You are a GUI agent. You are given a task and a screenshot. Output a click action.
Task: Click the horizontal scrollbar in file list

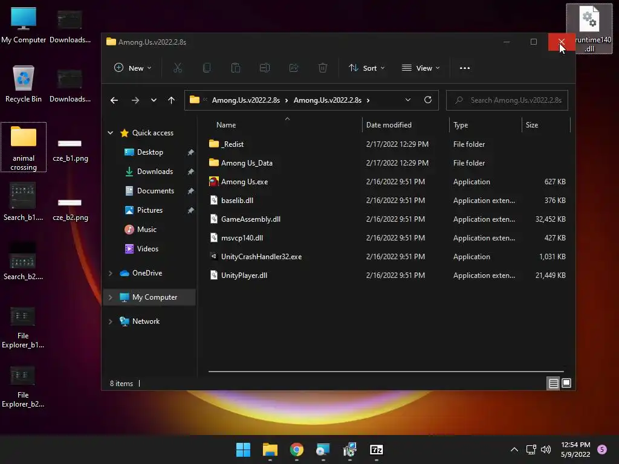point(386,372)
